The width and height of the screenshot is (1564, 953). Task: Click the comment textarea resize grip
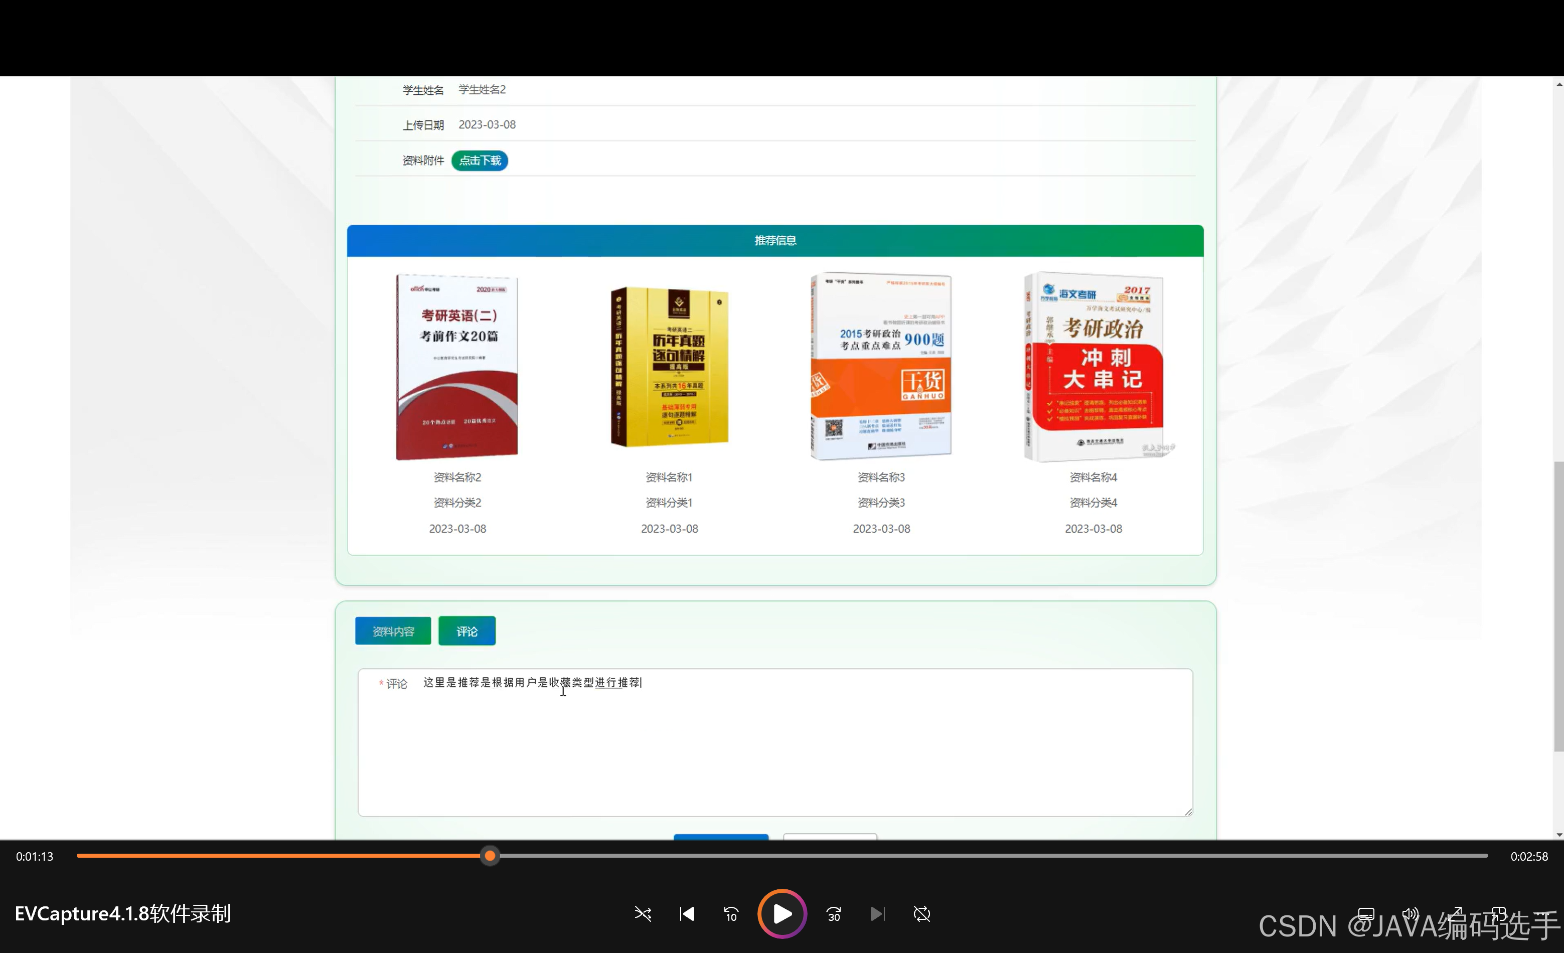pyautogui.click(x=1188, y=812)
